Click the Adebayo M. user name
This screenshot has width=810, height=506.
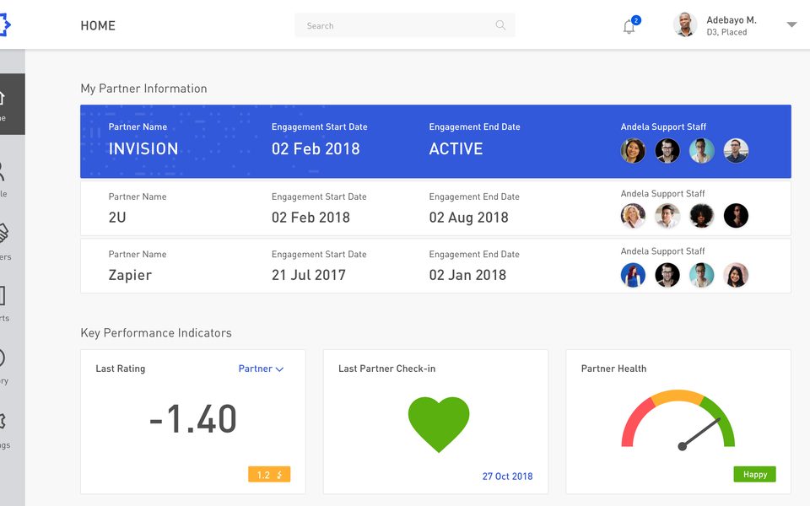731,20
